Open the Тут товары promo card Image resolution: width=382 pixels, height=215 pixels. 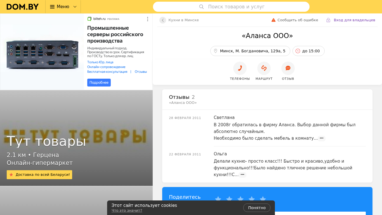coord(76,138)
